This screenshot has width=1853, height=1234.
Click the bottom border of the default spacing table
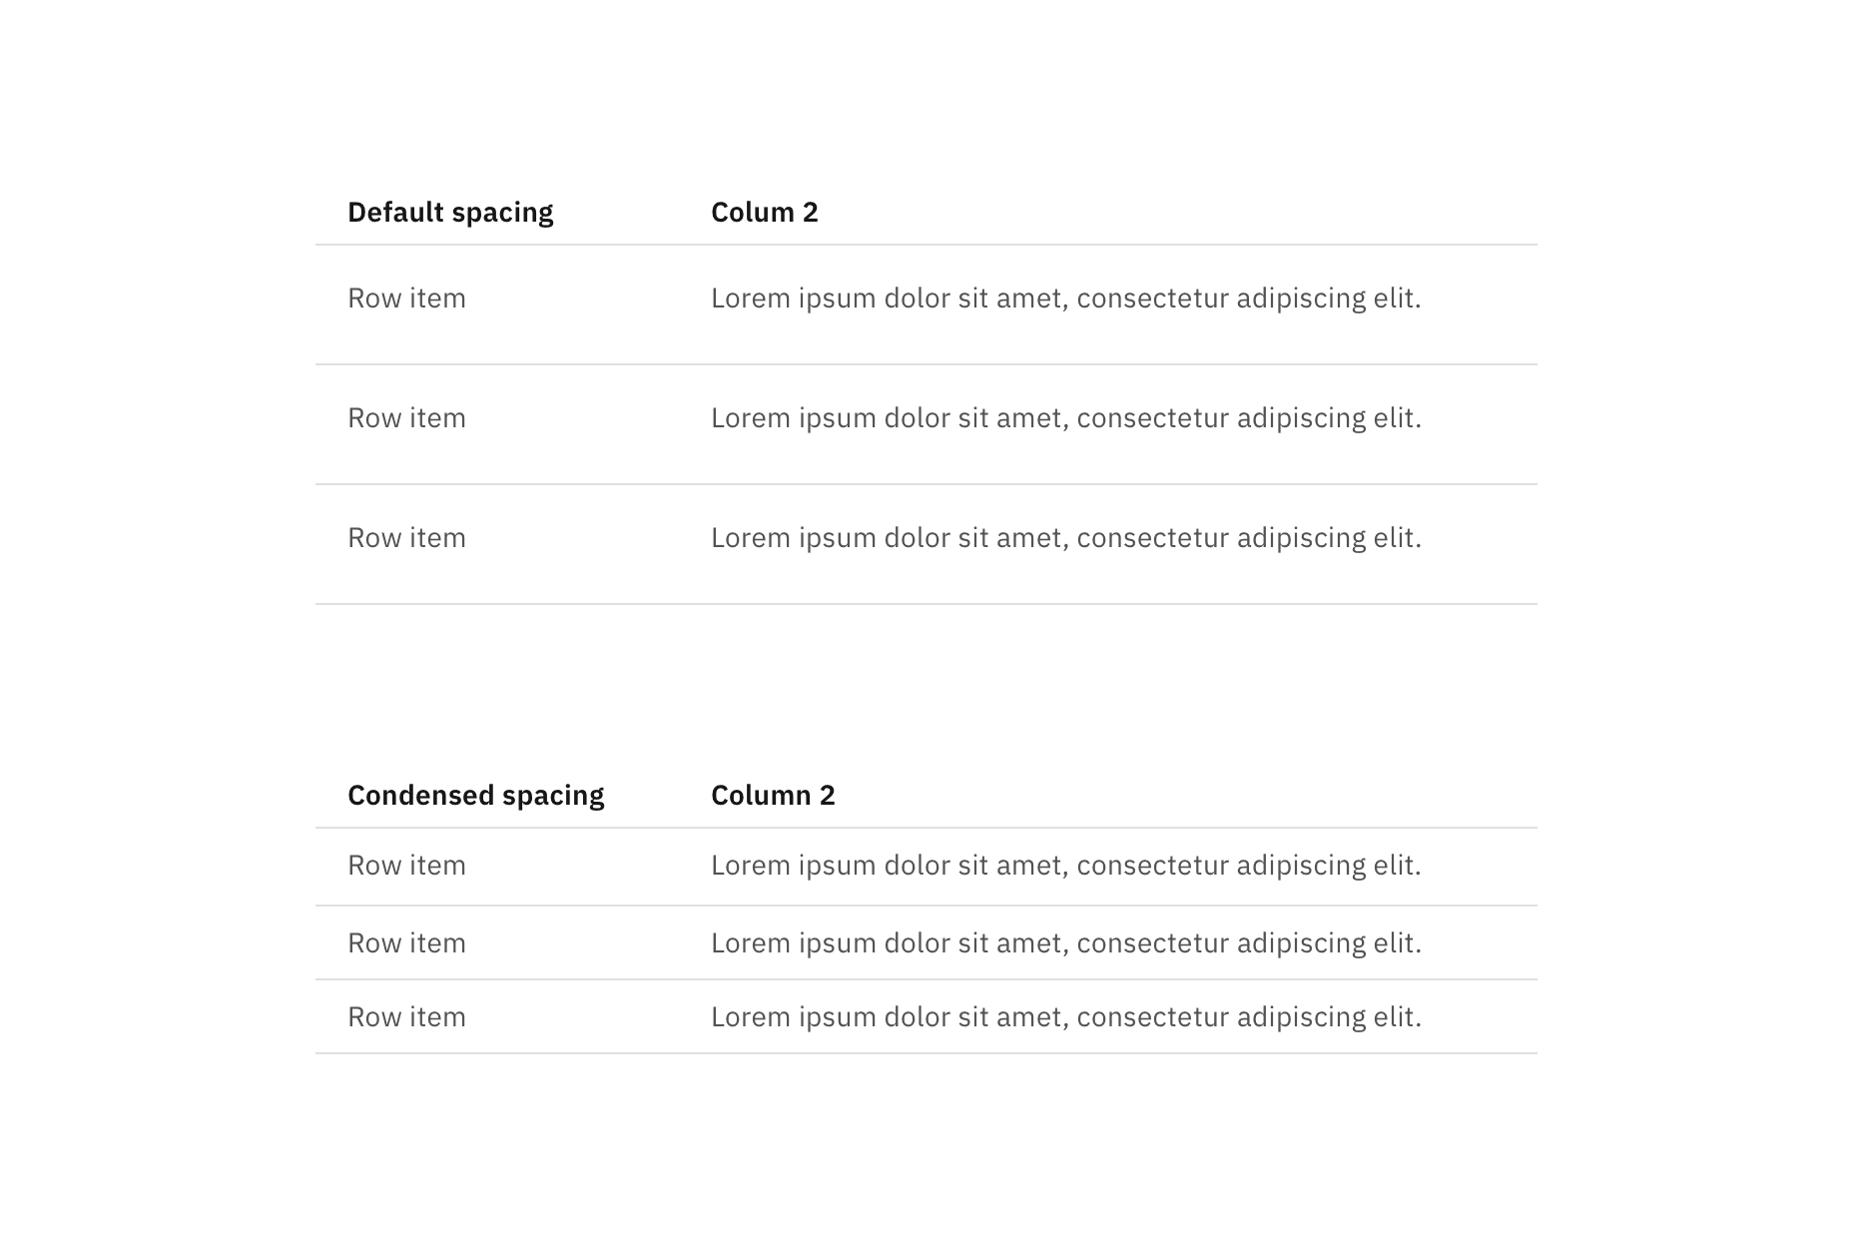point(925,602)
